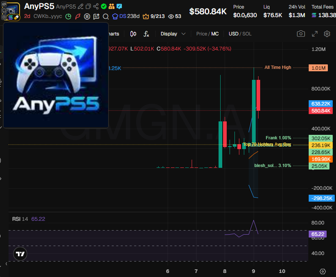Switch chart to Price mode
336x277 pixels.
201,34
